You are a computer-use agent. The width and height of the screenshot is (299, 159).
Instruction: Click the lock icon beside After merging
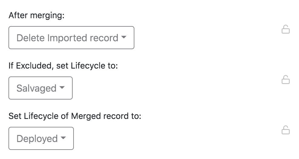(286, 29)
